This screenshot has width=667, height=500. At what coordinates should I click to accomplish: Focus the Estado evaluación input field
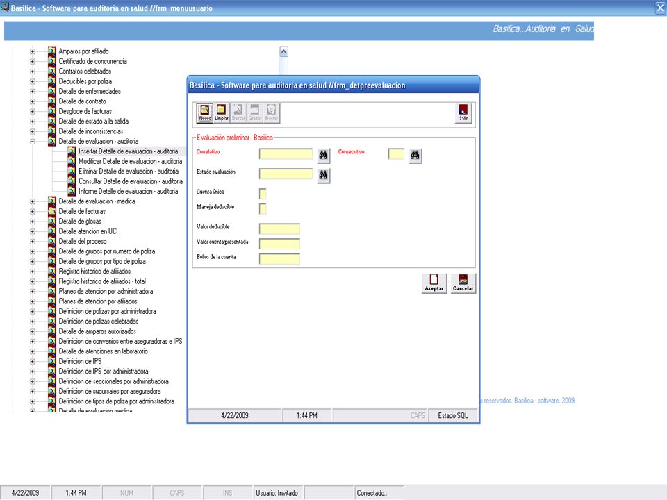point(286,174)
